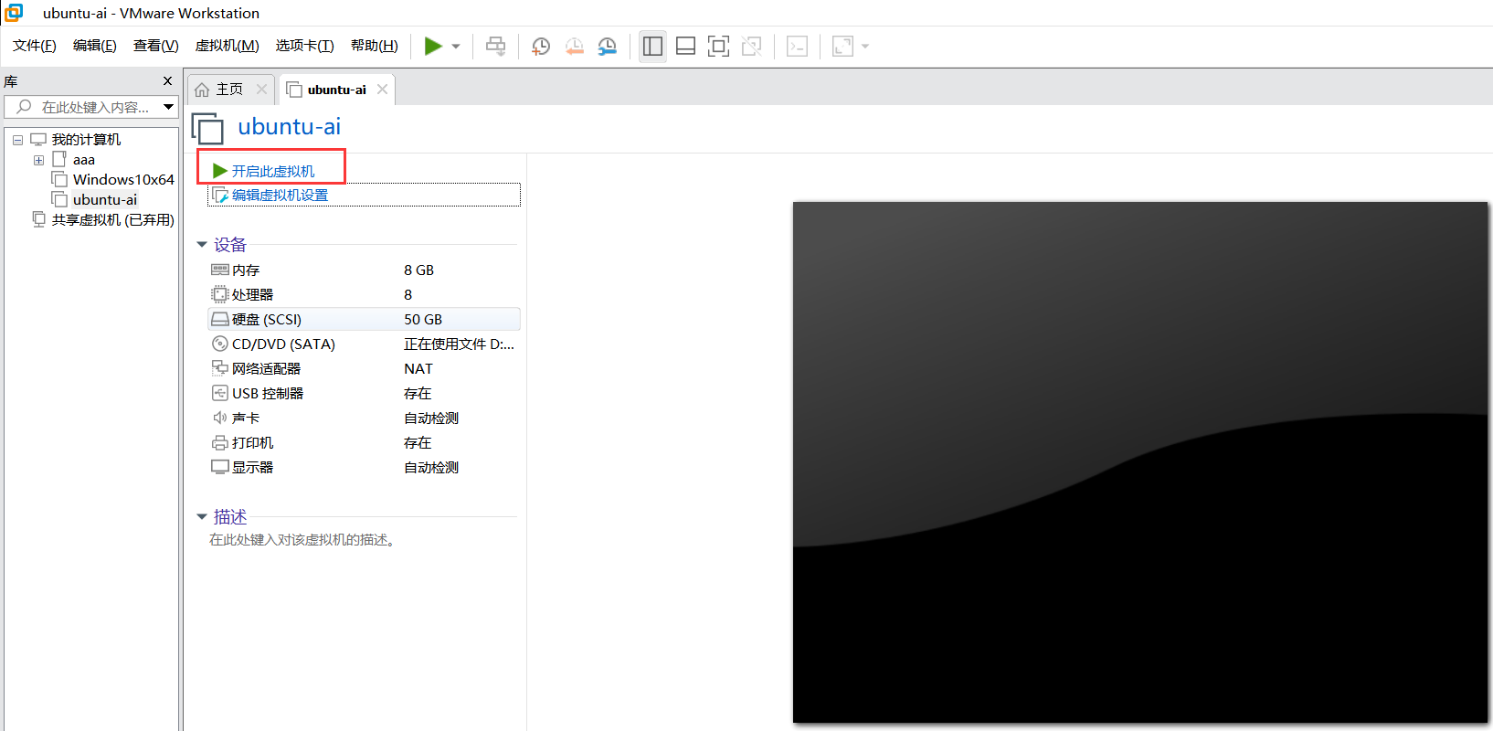Open the 查看 menu
1493x731 pixels.
pos(156,46)
